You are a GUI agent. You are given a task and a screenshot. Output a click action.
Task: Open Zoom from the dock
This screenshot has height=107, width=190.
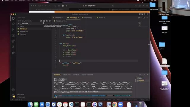(121, 104)
